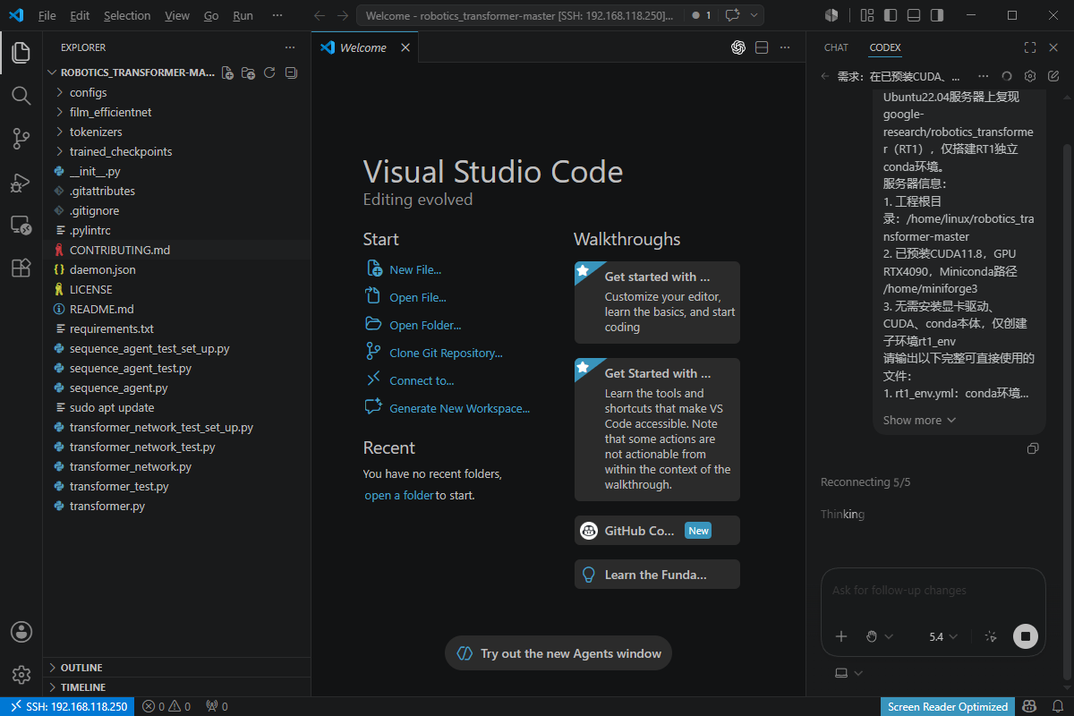
Task: Close the Welcome tab
Action: 405,47
